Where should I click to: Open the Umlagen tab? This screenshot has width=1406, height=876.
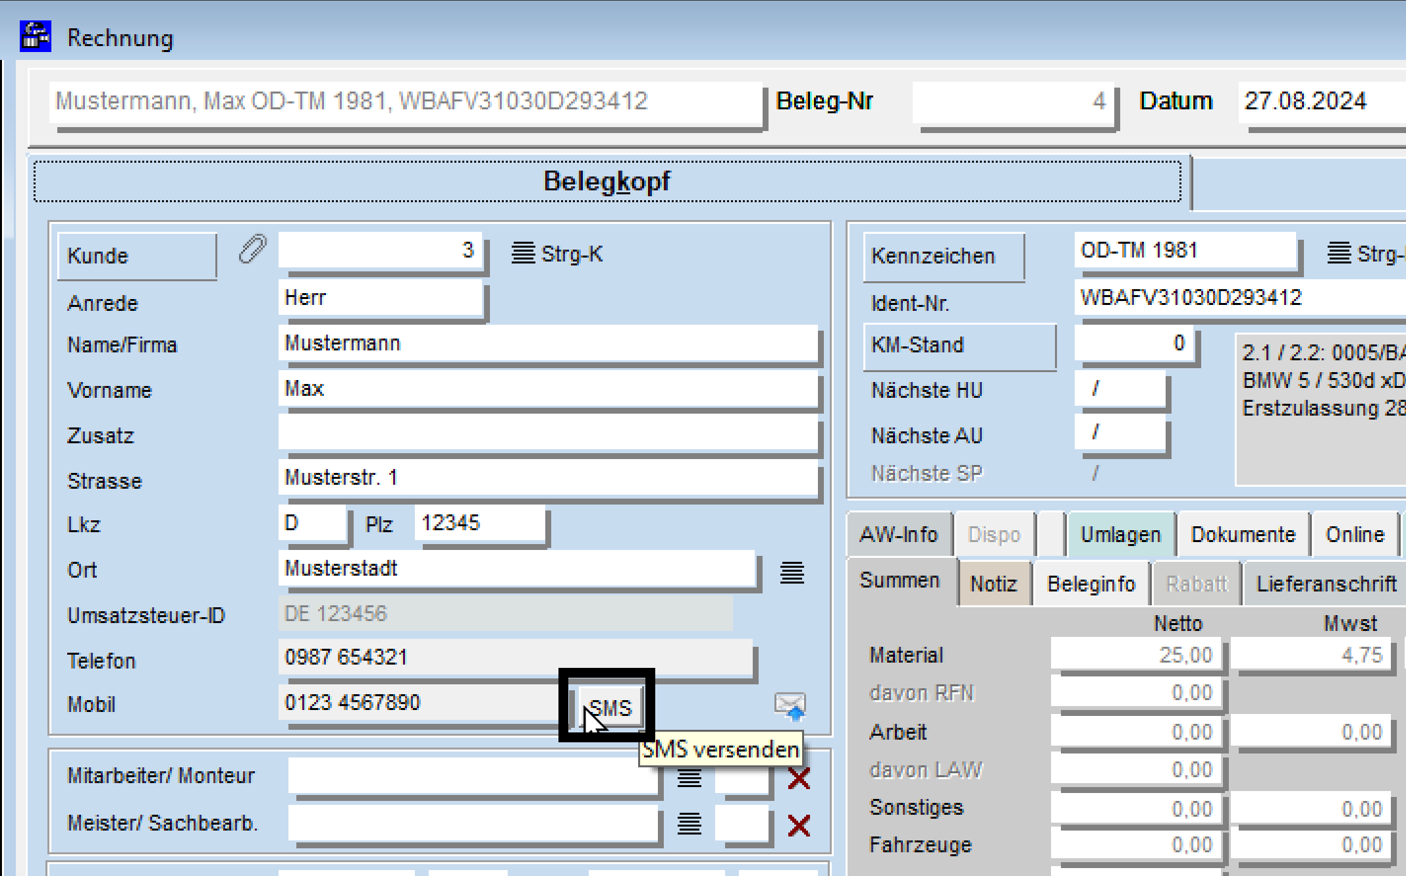(x=1121, y=534)
